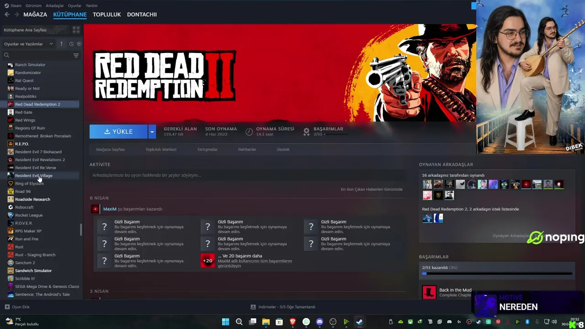585x329 pixels.
Task: Open the Görünüm menu
Action: pyautogui.click(x=33, y=5)
